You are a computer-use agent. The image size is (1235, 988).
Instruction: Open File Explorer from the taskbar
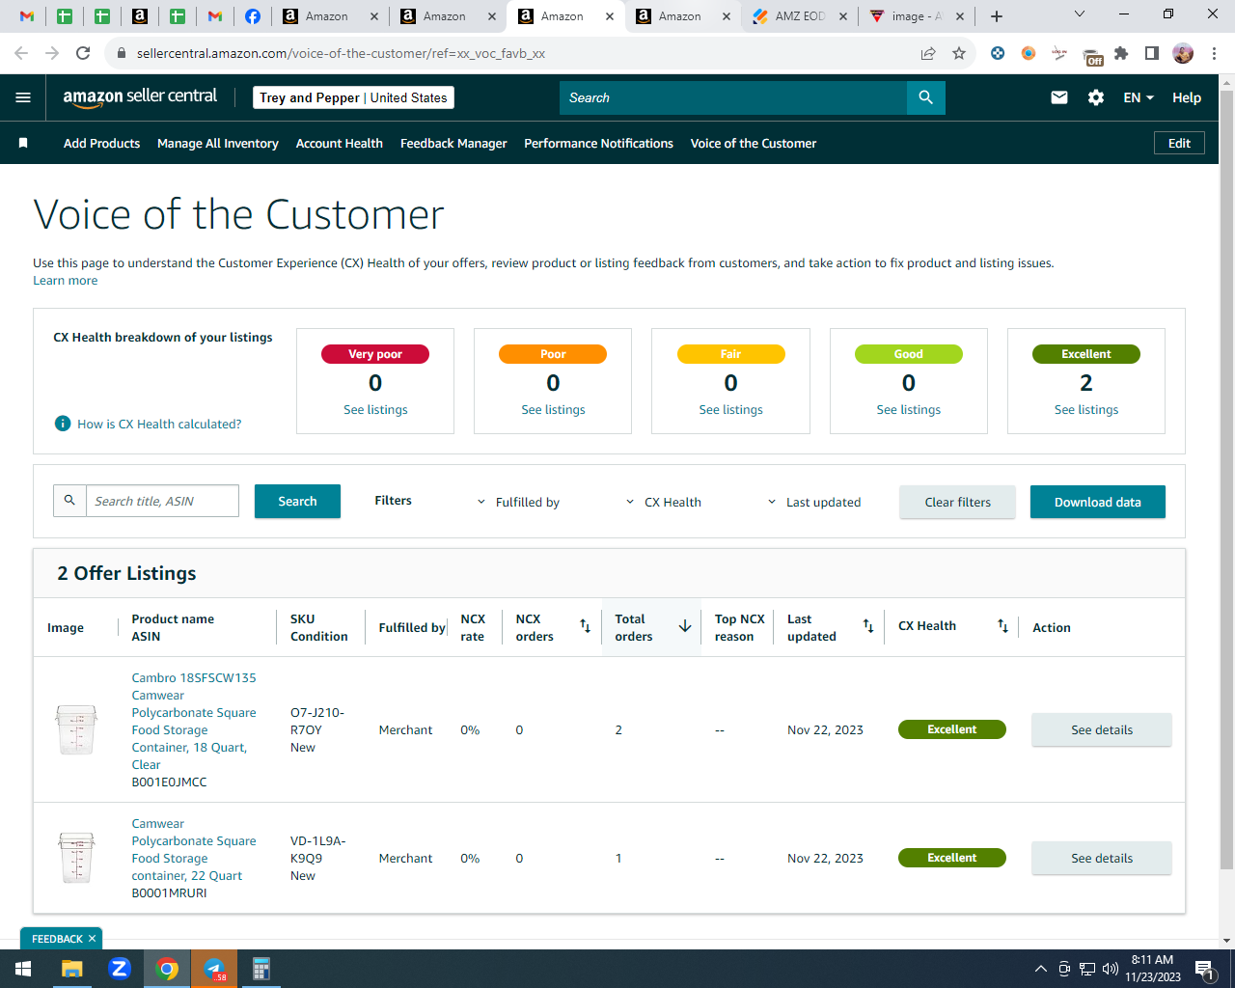coord(72,969)
